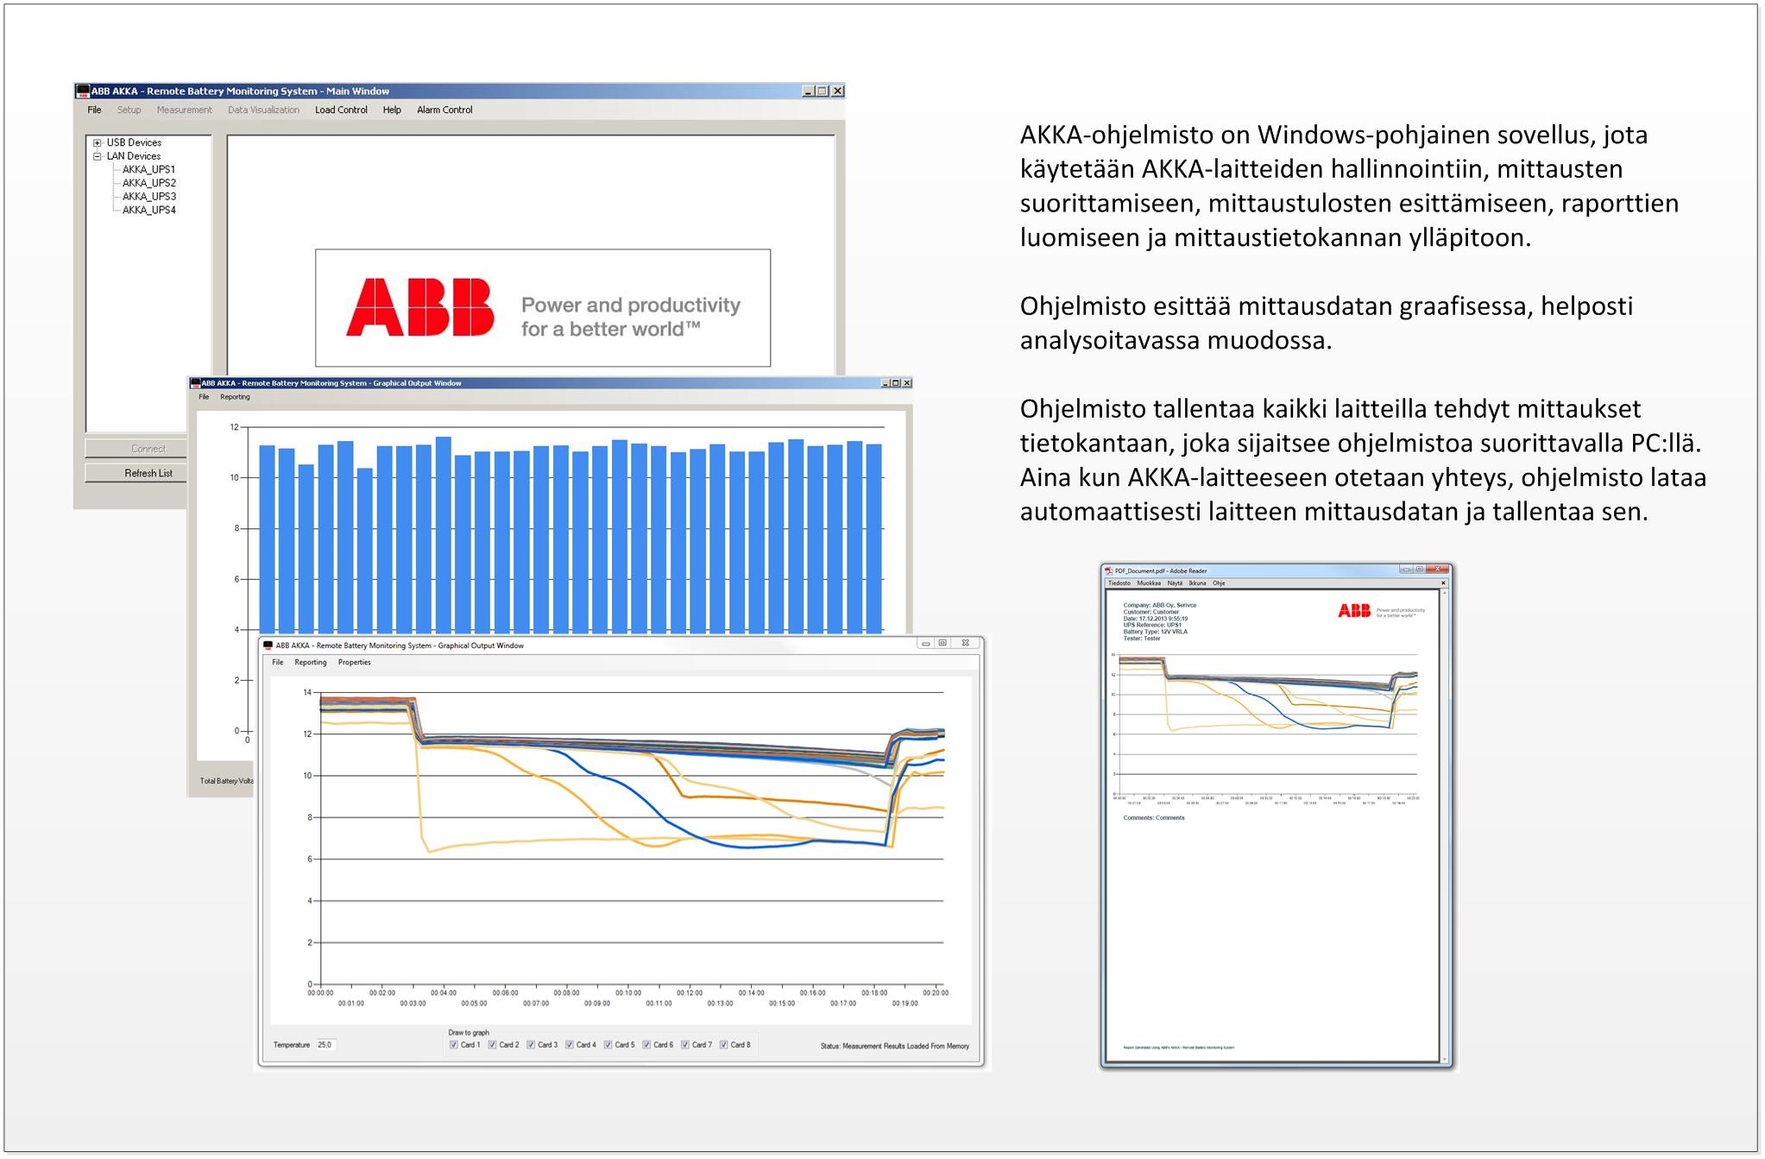The image size is (1765, 1159).
Task: Maximize the bar chart Graphical Output Window
Action: coord(896,383)
